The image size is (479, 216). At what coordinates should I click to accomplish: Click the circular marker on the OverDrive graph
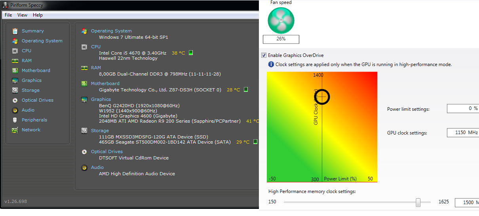pos(322,96)
